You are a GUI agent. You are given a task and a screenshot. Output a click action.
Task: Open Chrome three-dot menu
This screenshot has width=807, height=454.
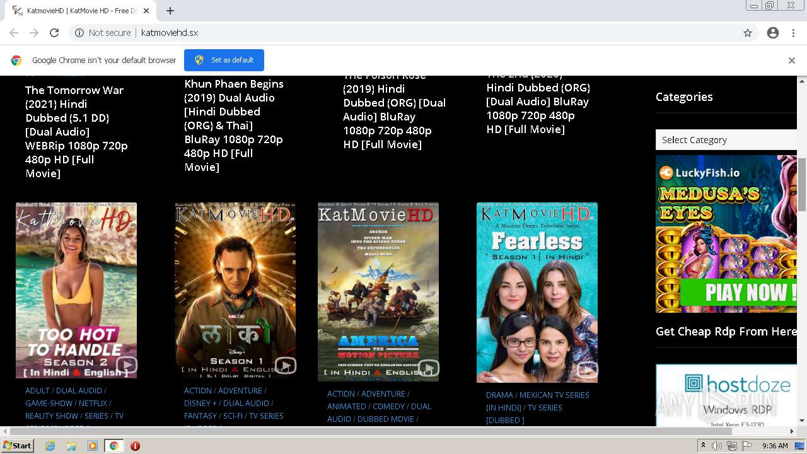793,33
